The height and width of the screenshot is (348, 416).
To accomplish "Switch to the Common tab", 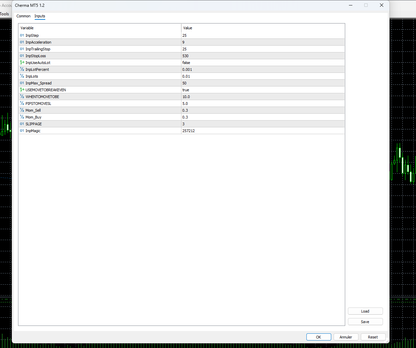I will click(x=23, y=16).
